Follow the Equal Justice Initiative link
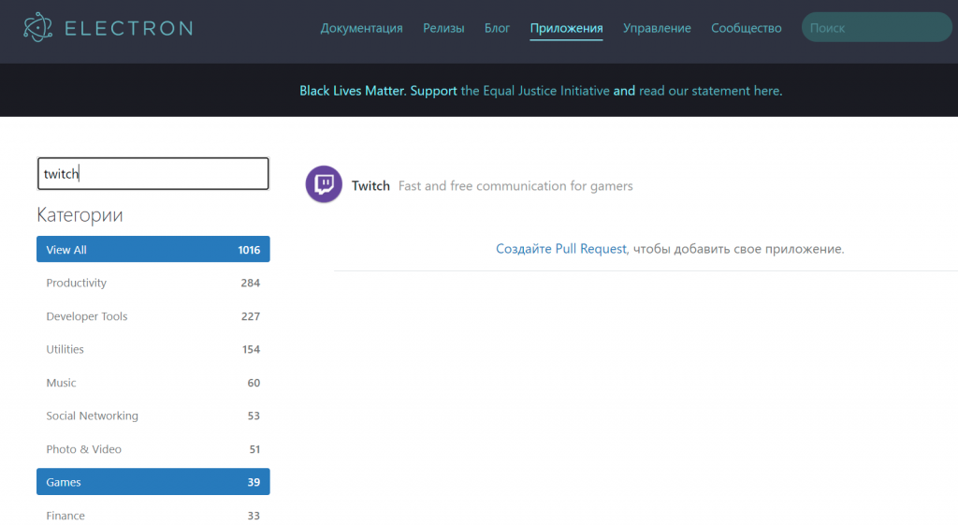Viewport: 958px width, 525px height. 535,91
